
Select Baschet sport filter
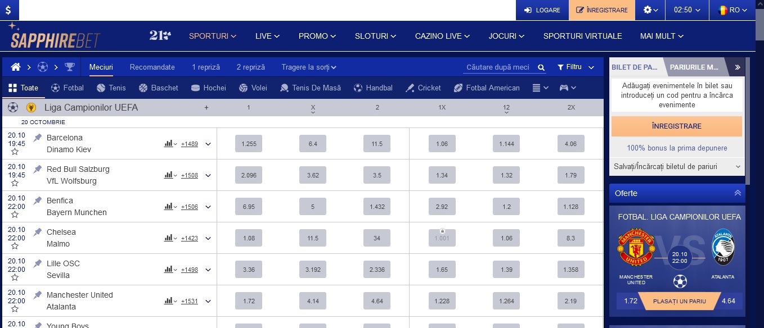158,88
